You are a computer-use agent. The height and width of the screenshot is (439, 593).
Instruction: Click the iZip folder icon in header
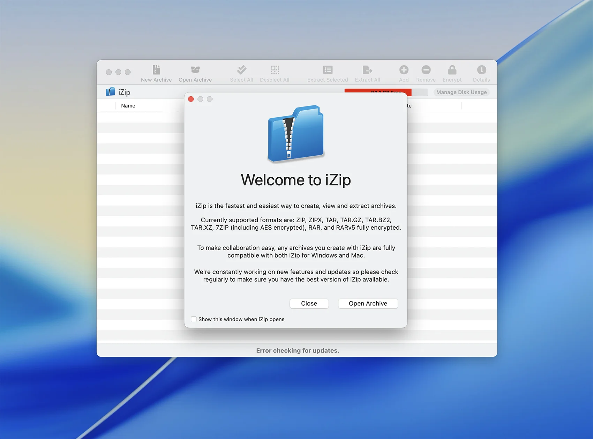pyautogui.click(x=111, y=92)
